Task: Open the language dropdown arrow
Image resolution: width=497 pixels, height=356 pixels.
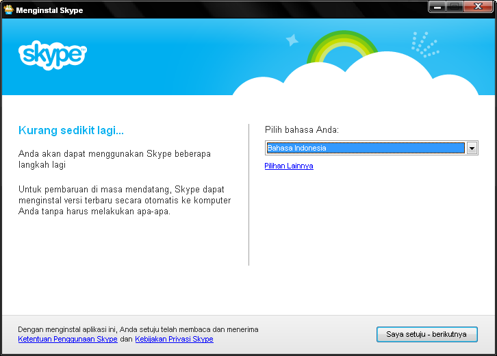Action: pos(472,148)
